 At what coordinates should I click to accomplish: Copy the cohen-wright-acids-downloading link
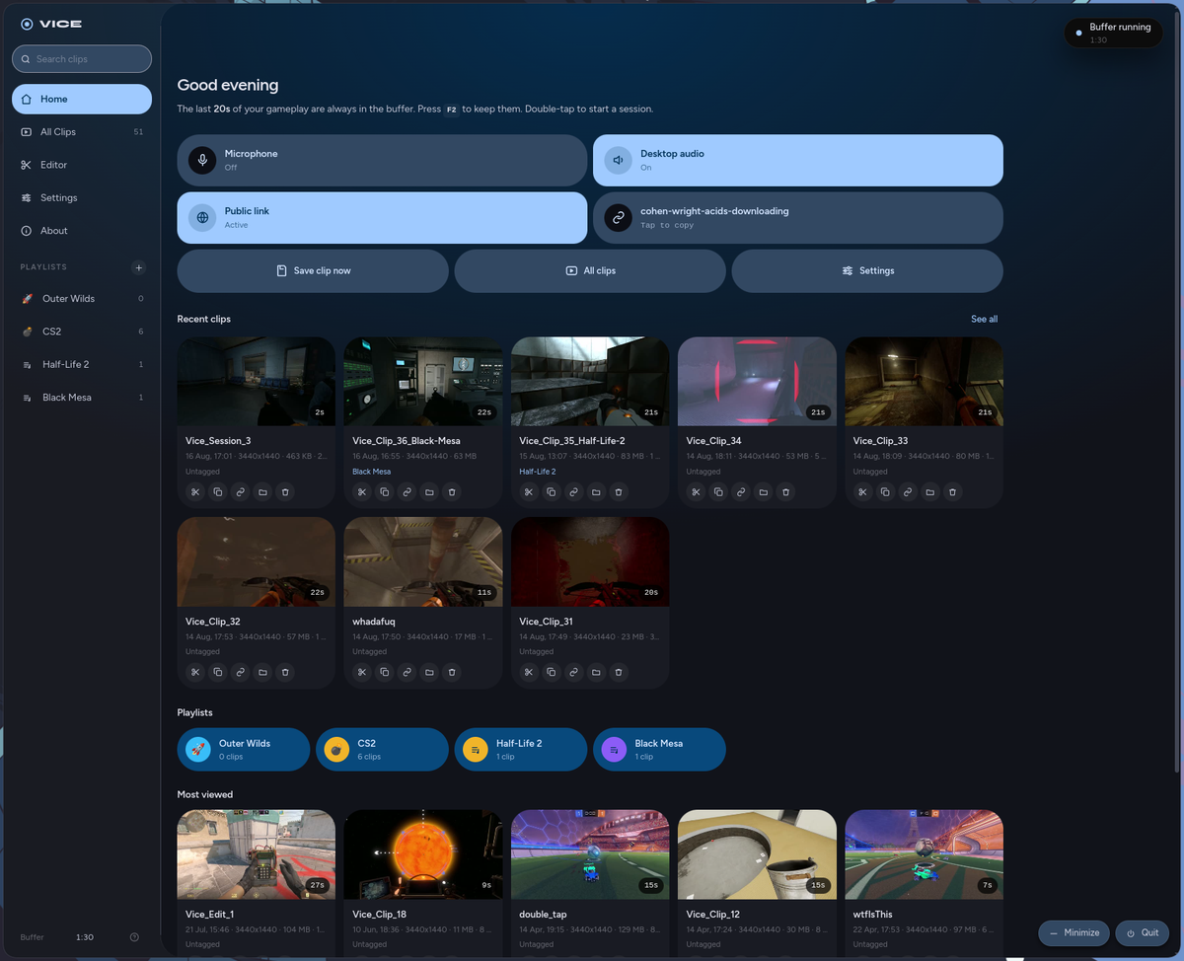[x=798, y=217]
